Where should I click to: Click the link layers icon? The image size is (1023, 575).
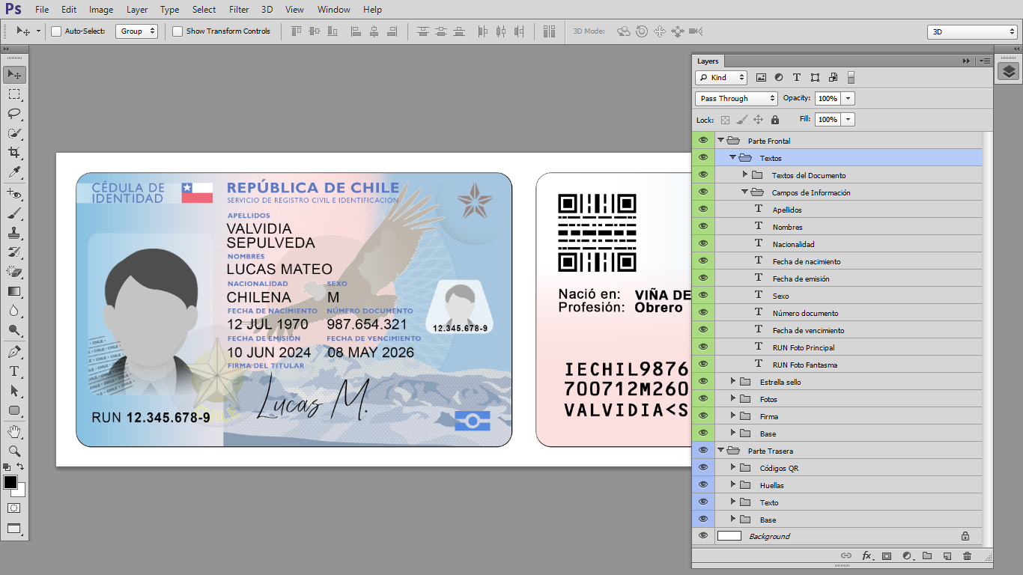(846, 556)
